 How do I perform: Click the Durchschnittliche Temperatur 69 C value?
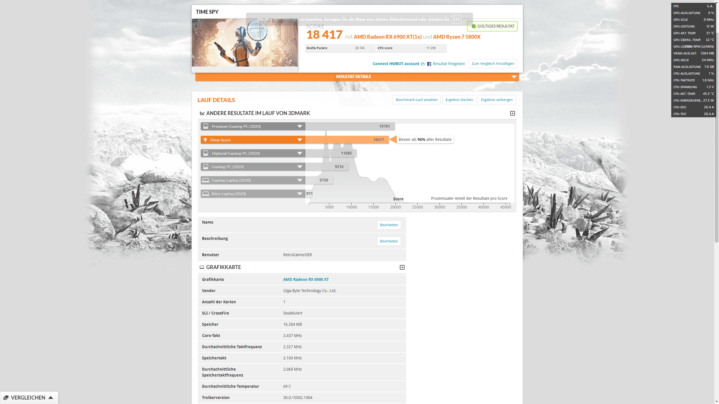pos(287,387)
